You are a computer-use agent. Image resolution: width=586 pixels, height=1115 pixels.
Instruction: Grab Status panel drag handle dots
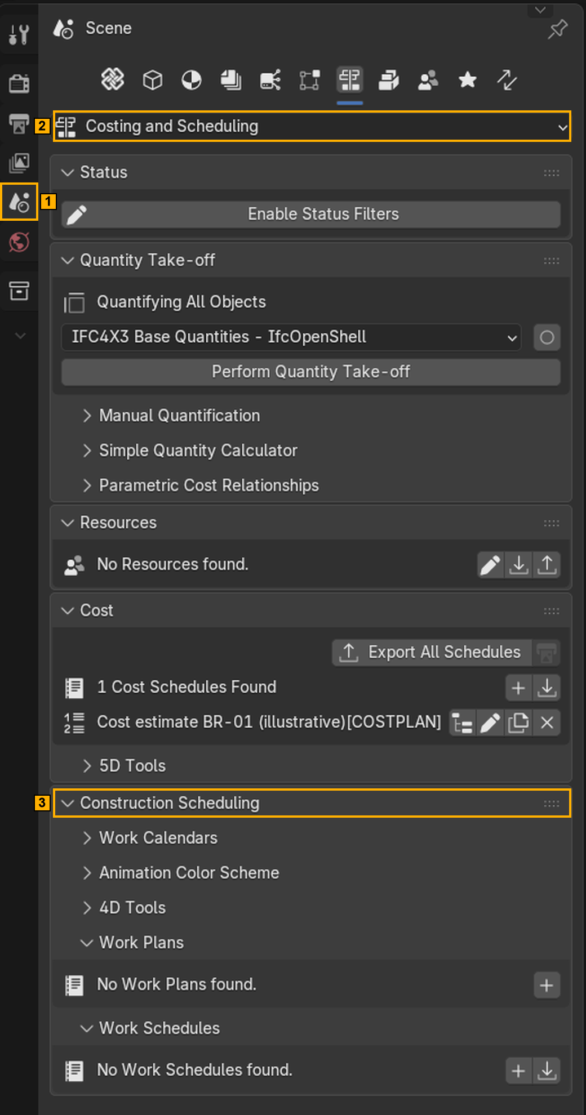tap(552, 173)
